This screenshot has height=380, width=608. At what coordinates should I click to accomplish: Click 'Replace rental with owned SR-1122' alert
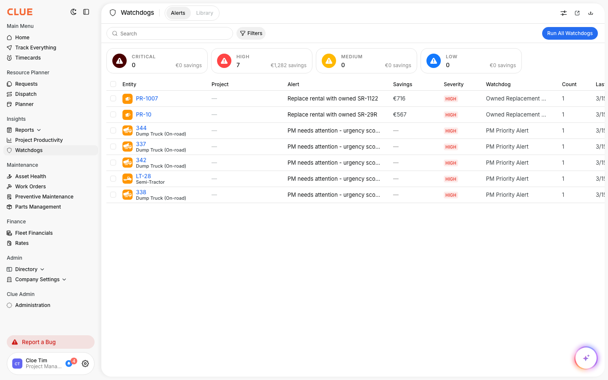tap(333, 98)
